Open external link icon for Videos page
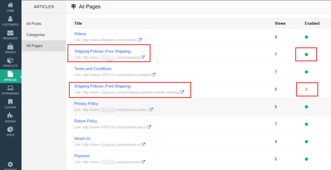 click(x=140, y=40)
